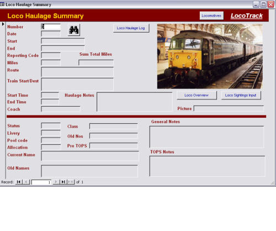The height and width of the screenshot is (231, 276).
Task: Open the Loco Haulage Log
Action: (x=131, y=28)
